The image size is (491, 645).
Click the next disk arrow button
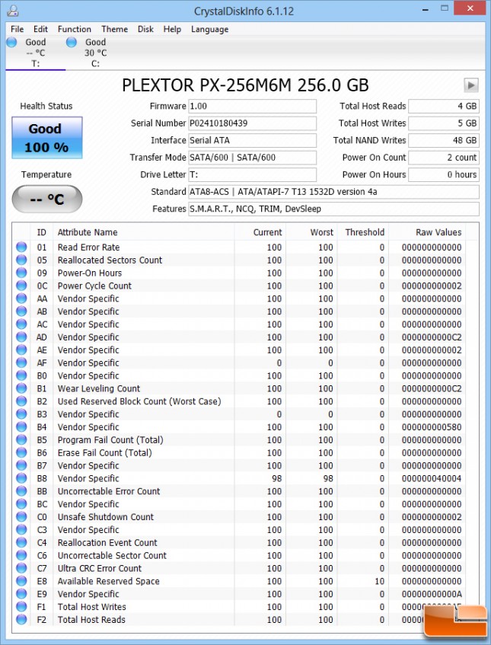(x=471, y=85)
